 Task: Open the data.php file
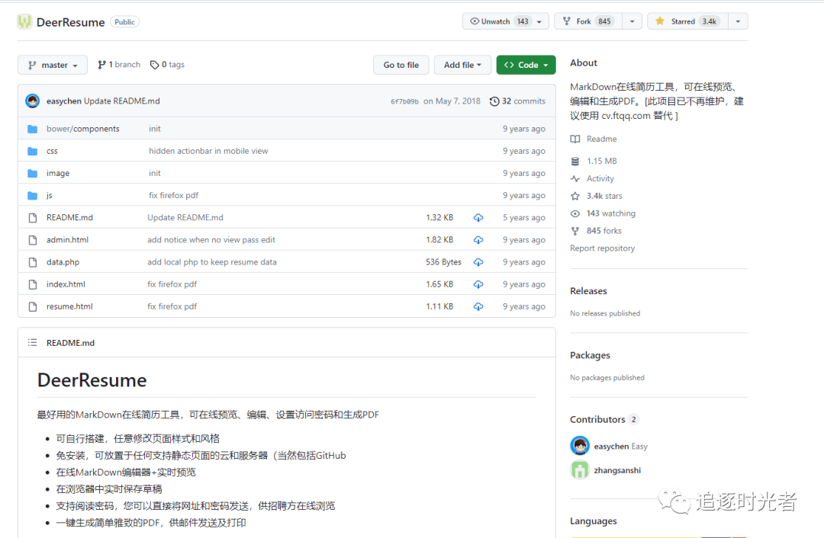point(63,262)
